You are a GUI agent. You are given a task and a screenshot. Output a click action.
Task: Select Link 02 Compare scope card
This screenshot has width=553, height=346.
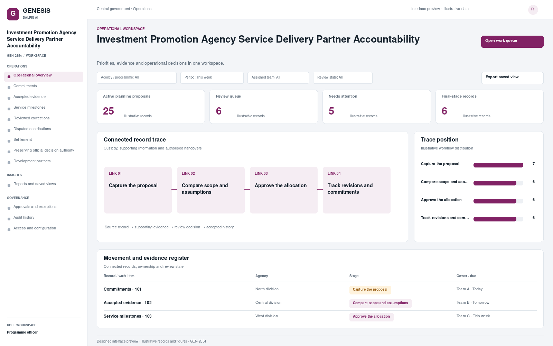click(211, 190)
